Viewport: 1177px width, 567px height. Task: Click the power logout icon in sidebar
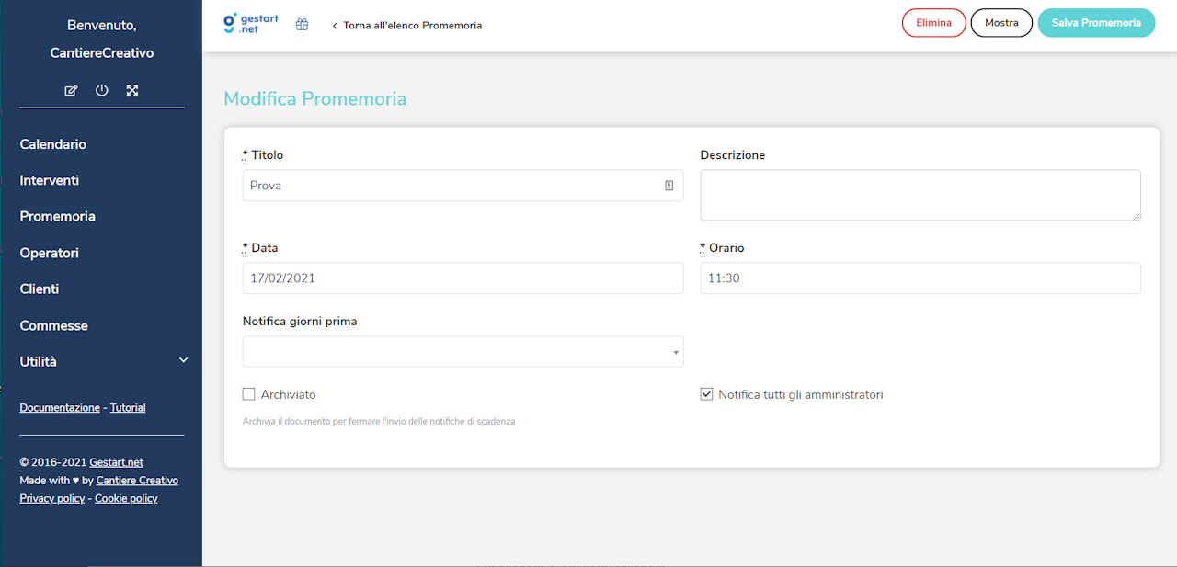(101, 90)
